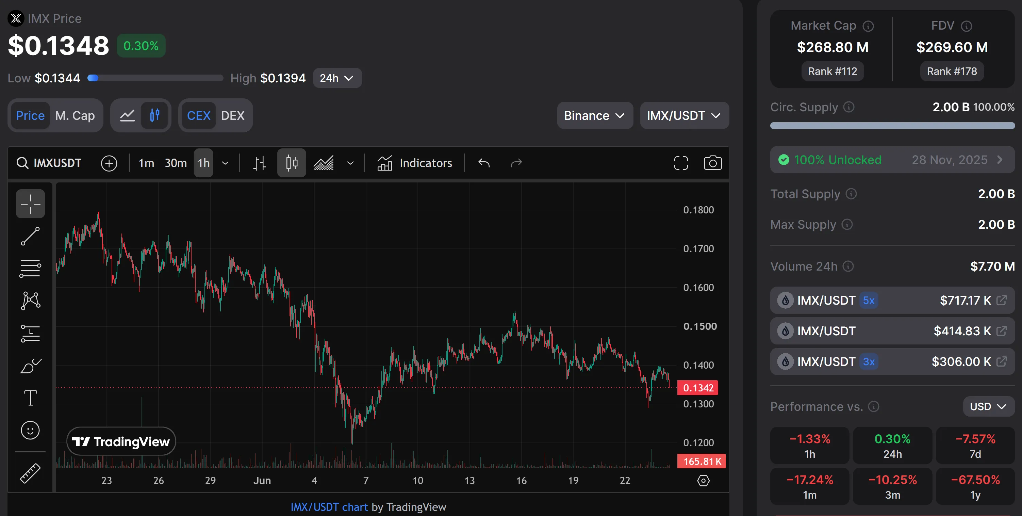Image resolution: width=1022 pixels, height=516 pixels.
Task: Click the Total Supply info icon
Action: [851, 194]
